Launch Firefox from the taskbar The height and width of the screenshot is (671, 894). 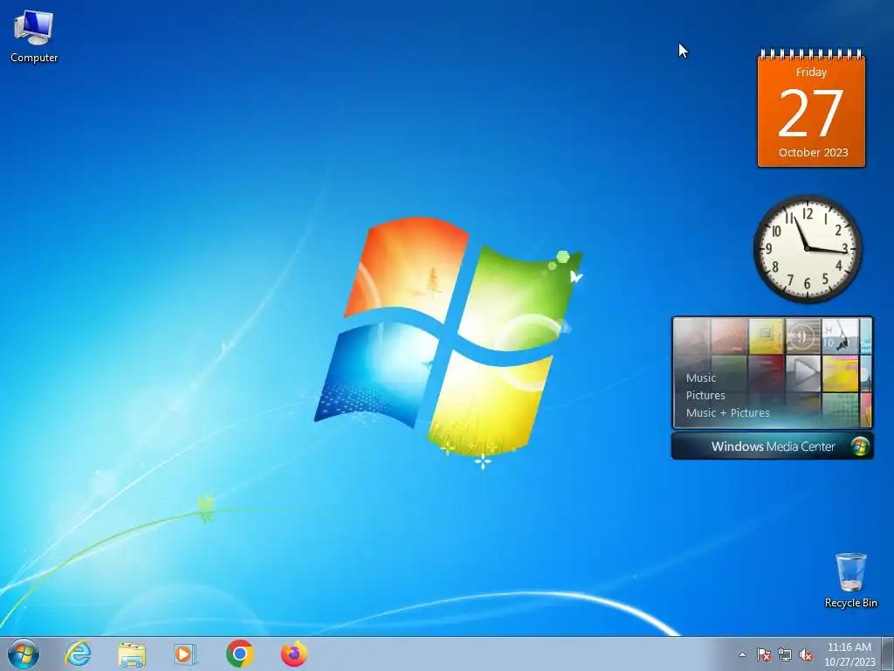[x=294, y=654]
